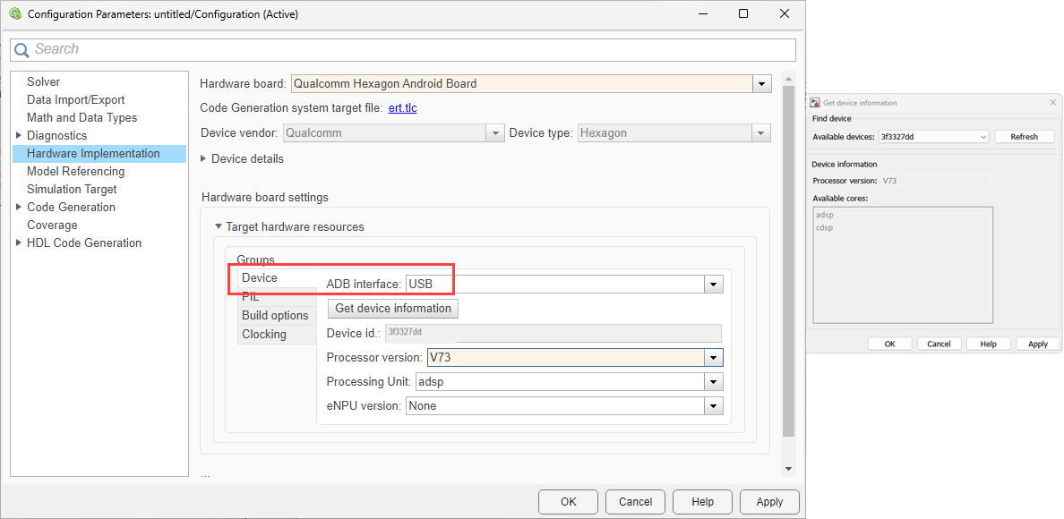Select the Build options group tab

point(275,315)
